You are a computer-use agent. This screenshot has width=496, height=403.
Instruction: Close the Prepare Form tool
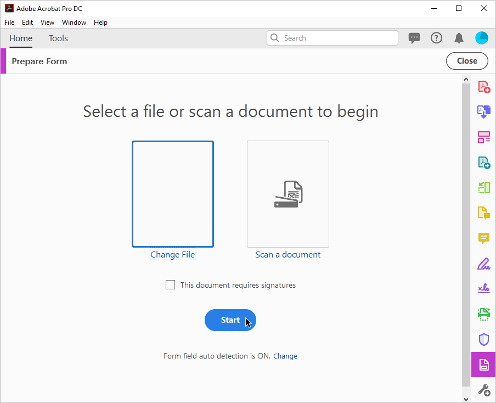[467, 61]
